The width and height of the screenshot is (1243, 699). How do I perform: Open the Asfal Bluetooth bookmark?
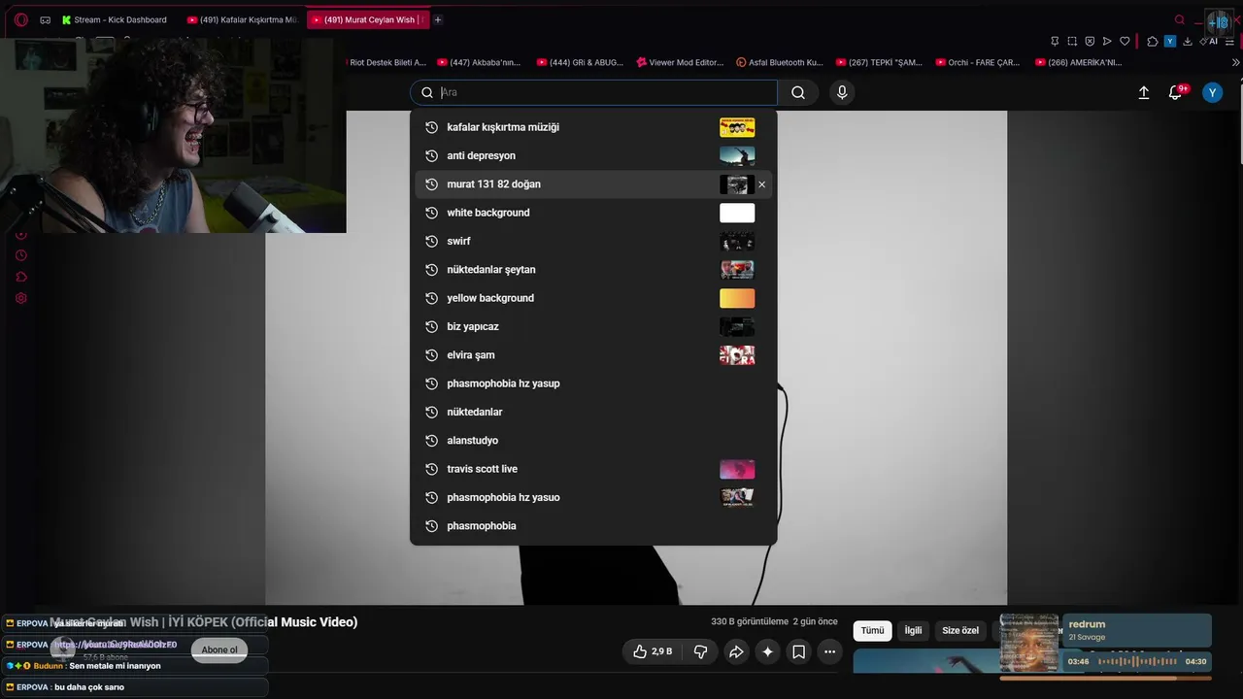pos(780,62)
